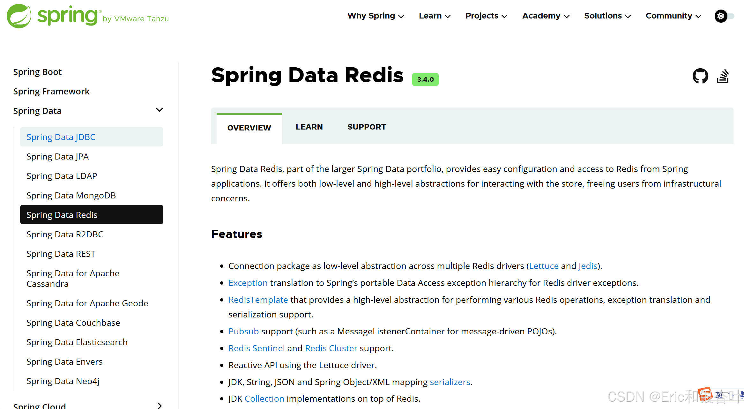Viewport: 744px width, 409px height.
Task: Switch to the Learn tab
Action: (x=309, y=127)
